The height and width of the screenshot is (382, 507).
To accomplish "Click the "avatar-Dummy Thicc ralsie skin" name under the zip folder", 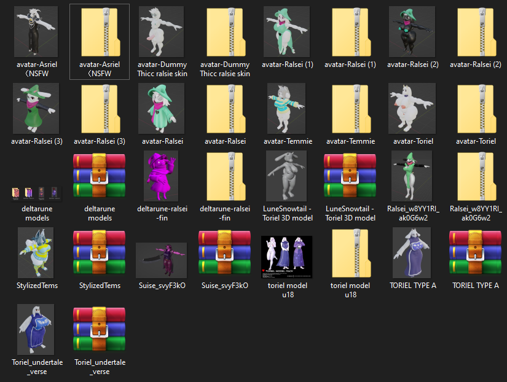I will [225, 69].
